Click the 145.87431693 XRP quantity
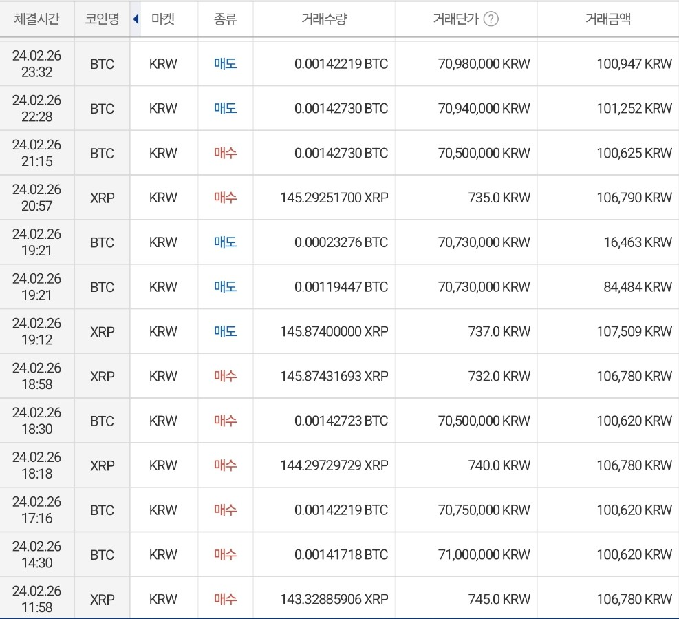679x619 pixels. pos(334,376)
